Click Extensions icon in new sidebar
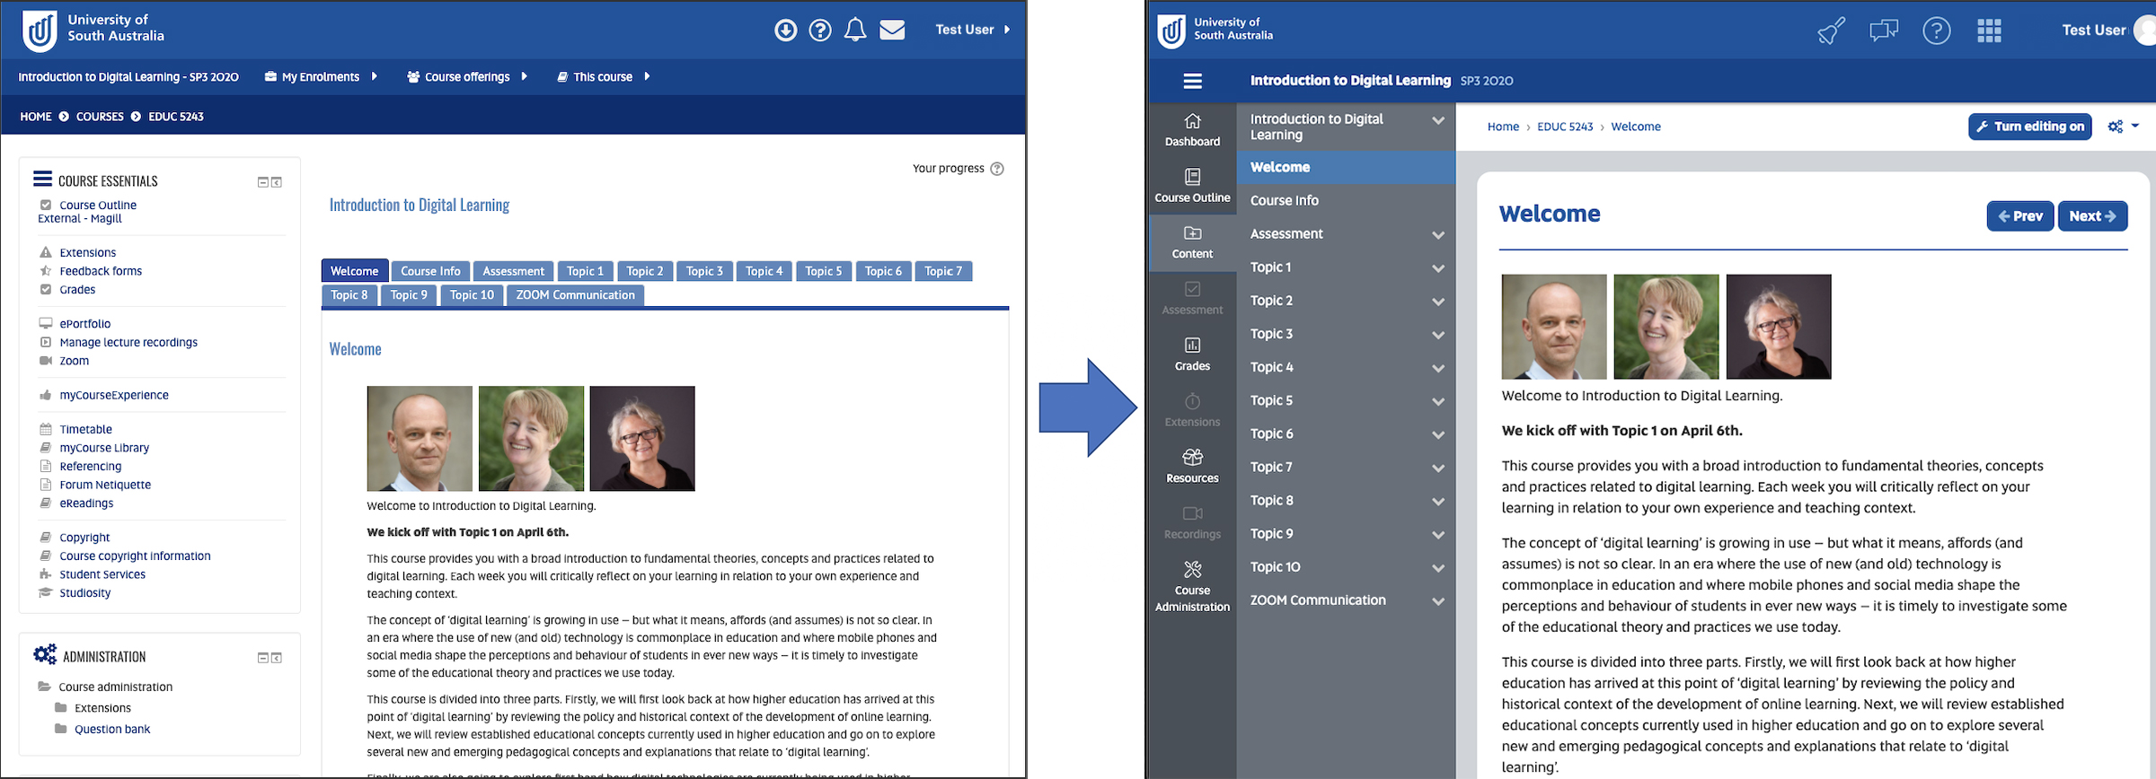 1192,401
